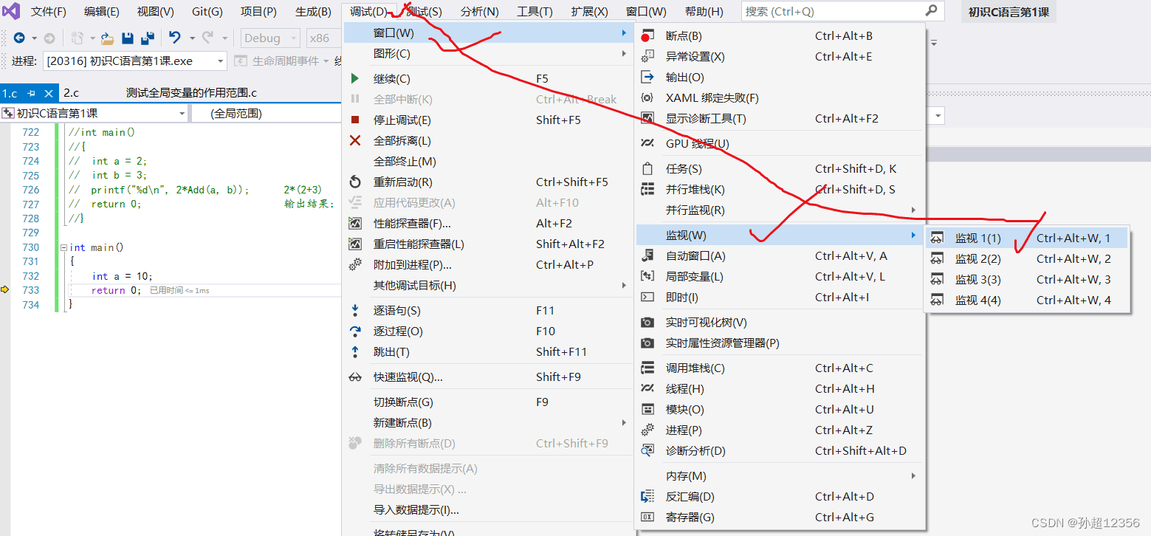Click the Disassembly (反汇编) icon
Image resolution: width=1151 pixels, height=536 pixels.
coord(647,496)
